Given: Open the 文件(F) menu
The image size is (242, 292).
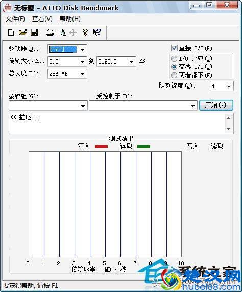Looking at the screenshot, I should [x=15, y=19].
